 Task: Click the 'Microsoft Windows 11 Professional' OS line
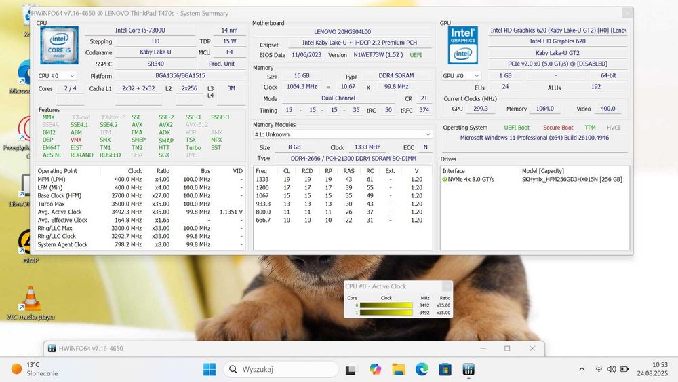[534, 138]
